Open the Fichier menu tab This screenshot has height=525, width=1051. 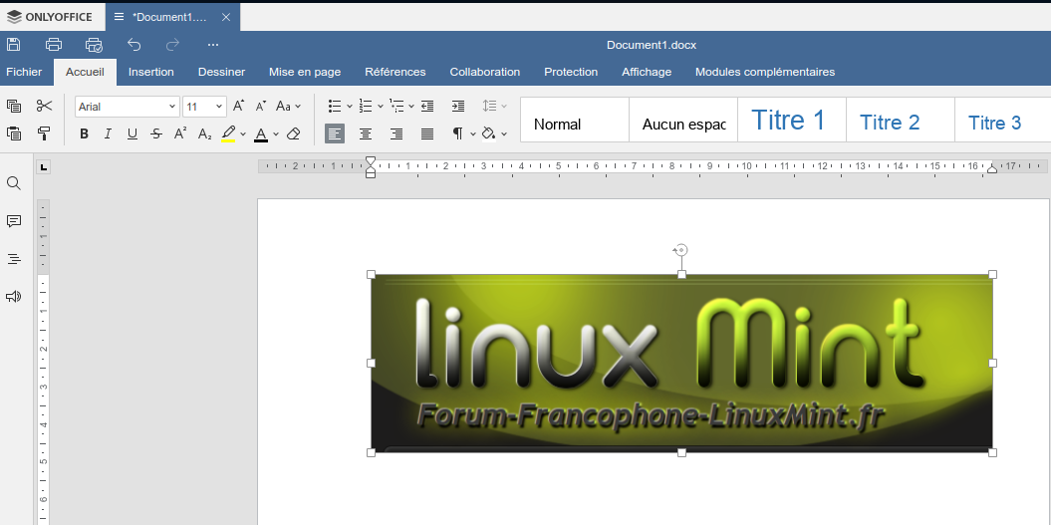pyautogui.click(x=24, y=72)
